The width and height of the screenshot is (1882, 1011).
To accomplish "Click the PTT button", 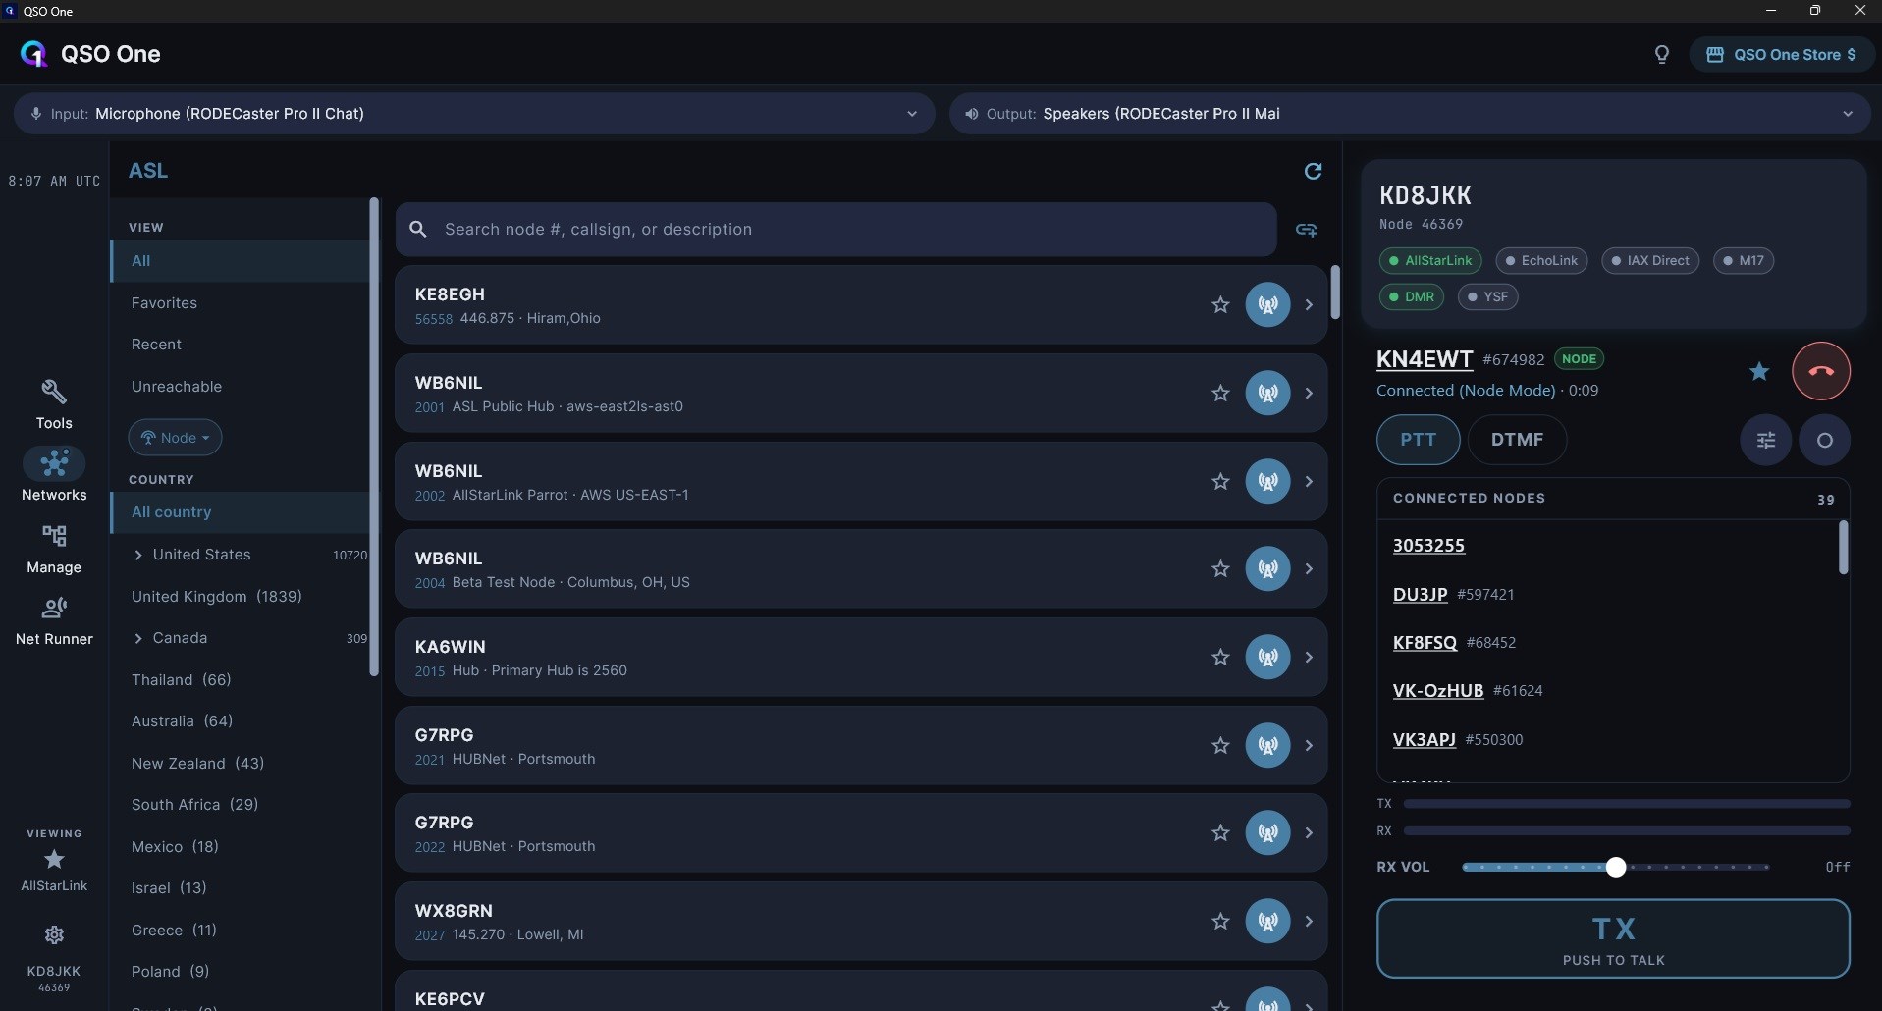I will pos(1418,440).
